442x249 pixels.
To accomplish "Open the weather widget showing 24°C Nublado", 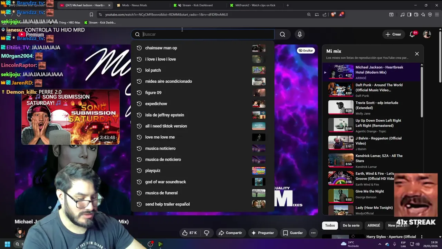I will click(x=350, y=244).
